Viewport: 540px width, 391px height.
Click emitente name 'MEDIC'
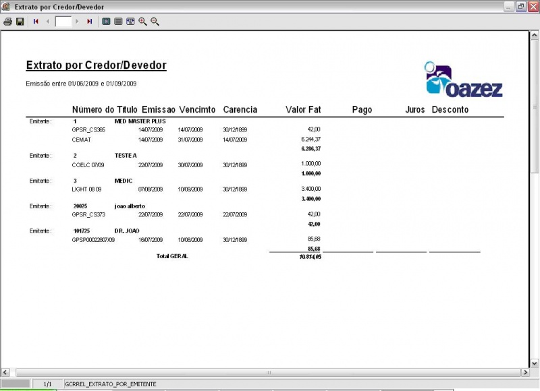click(124, 181)
